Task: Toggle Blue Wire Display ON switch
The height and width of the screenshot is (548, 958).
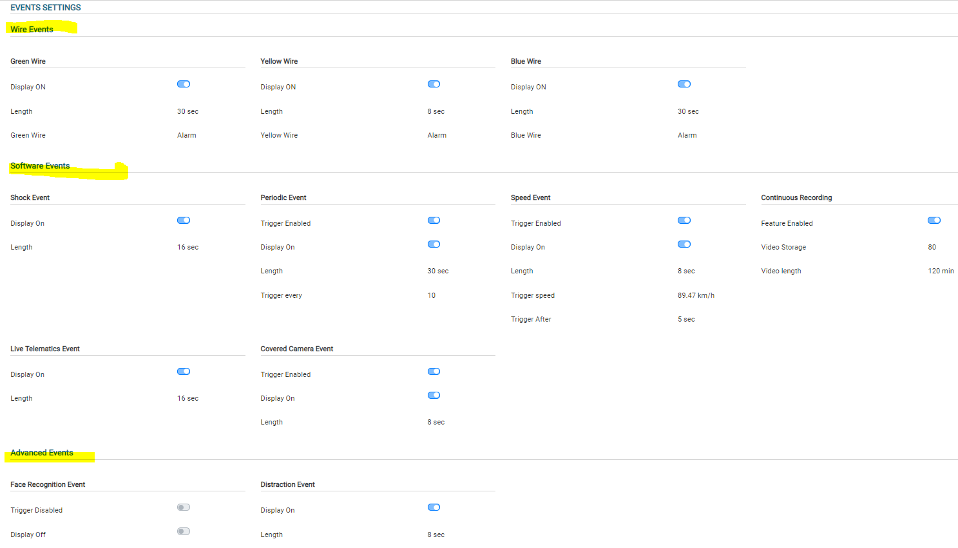Action: click(x=684, y=84)
